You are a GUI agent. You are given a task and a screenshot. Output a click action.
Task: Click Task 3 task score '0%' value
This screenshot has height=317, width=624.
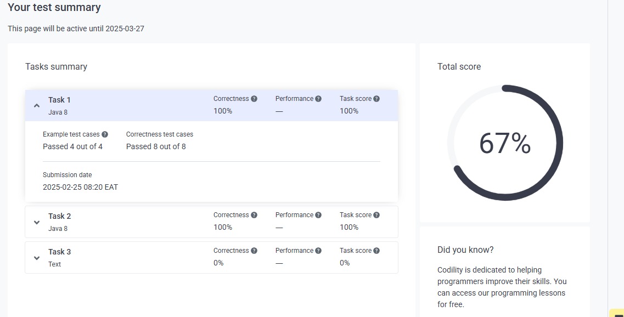tap(345, 263)
